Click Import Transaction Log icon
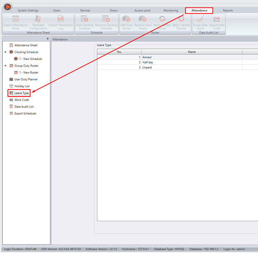This screenshot has width=258, height=253. tap(60, 19)
